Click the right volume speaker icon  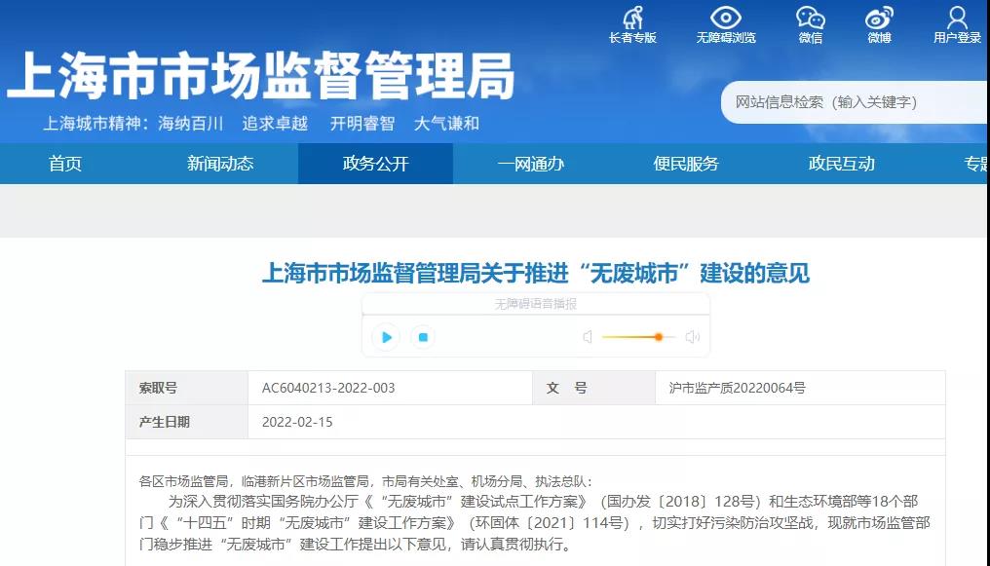[693, 336]
